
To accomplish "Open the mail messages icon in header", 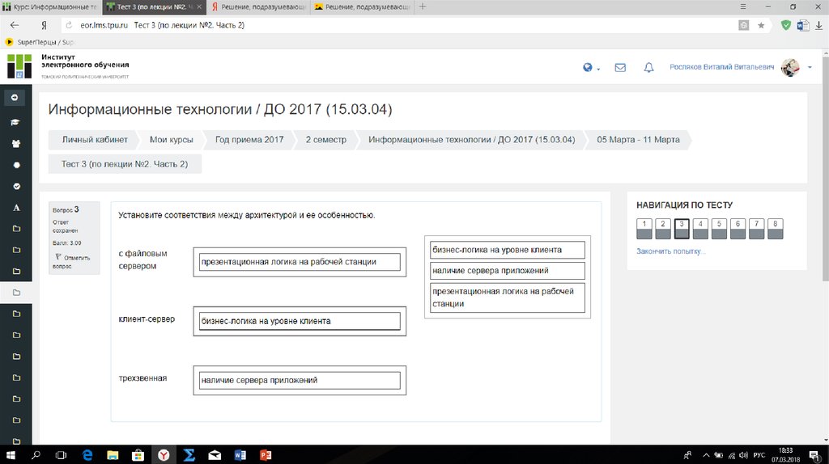I will click(x=620, y=68).
